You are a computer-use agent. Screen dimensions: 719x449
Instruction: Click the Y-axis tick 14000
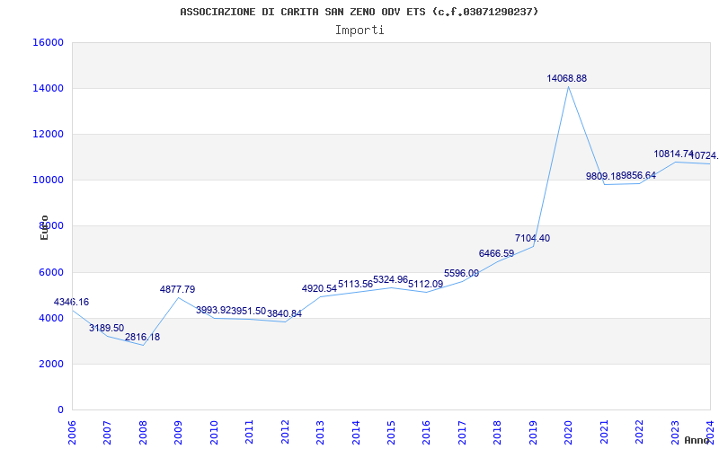pyautogui.click(x=49, y=88)
